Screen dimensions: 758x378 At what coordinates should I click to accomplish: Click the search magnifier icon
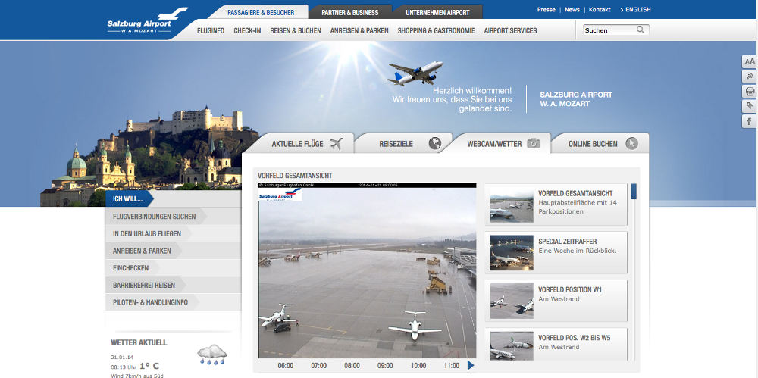coord(641,30)
